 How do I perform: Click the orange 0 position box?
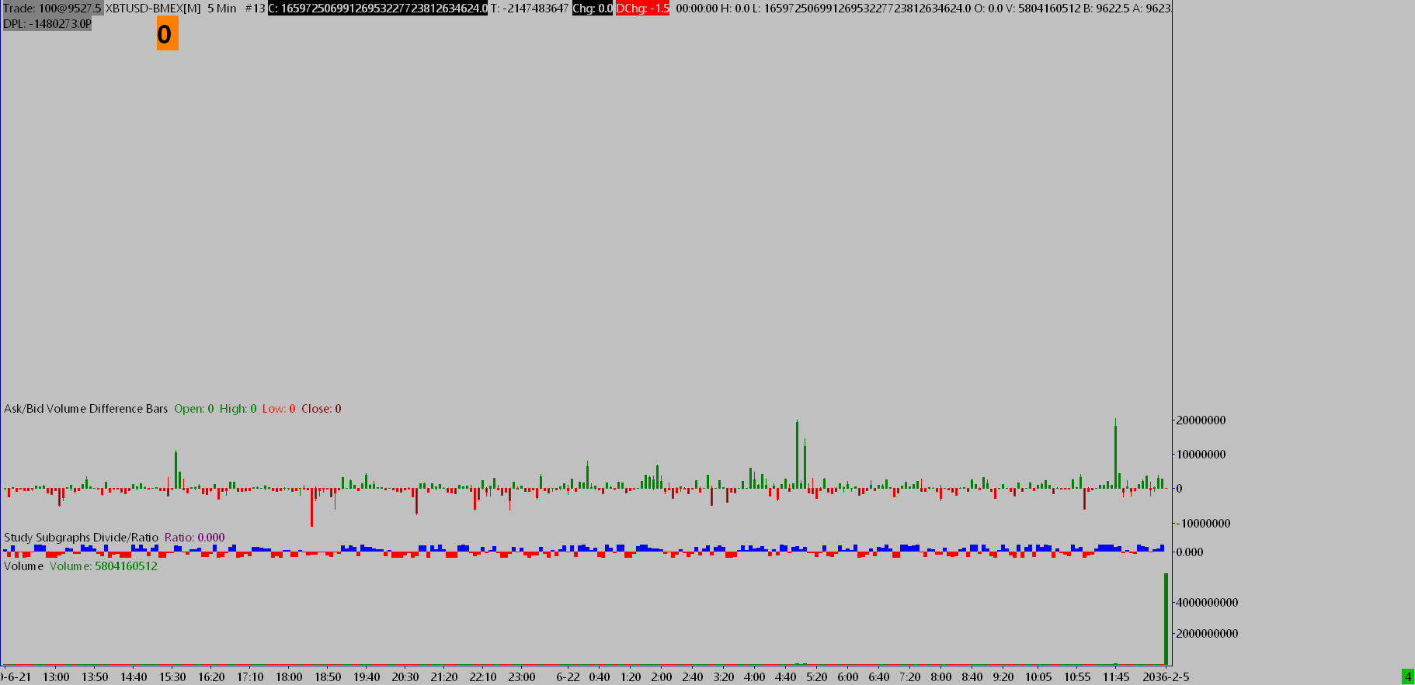[167, 34]
